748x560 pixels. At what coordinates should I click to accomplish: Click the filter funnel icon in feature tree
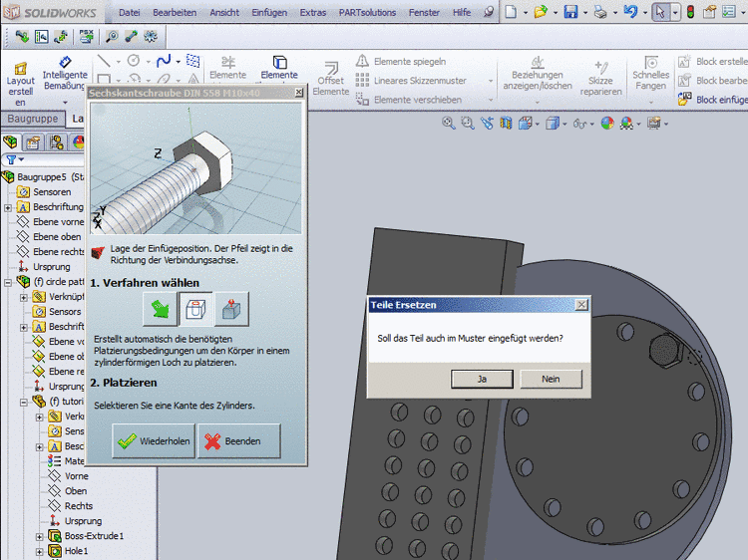(x=12, y=159)
